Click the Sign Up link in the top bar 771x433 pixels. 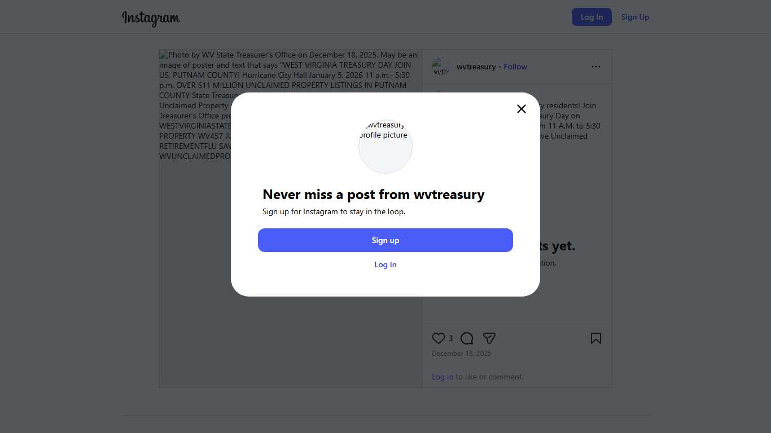click(635, 17)
